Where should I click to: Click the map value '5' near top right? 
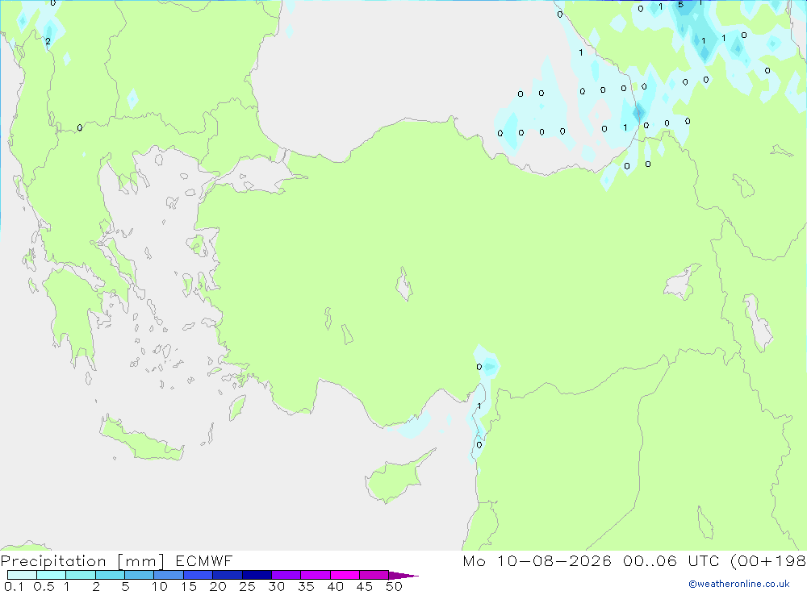click(680, 5)
